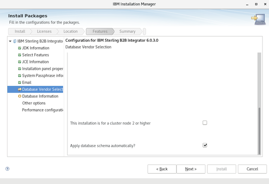Viewport: 269px width, 184px height.
Task: Select the Select Features tree item
Action: pos(35,55)
